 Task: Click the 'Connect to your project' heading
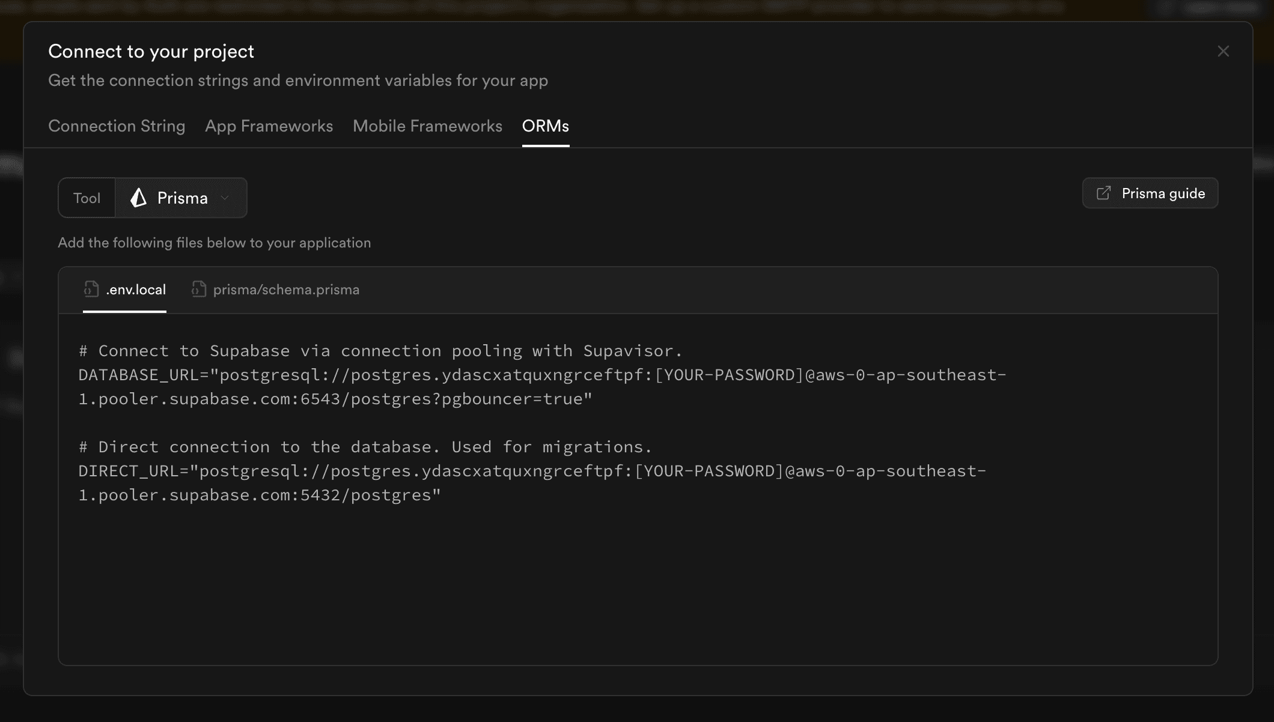pos(151,52)
